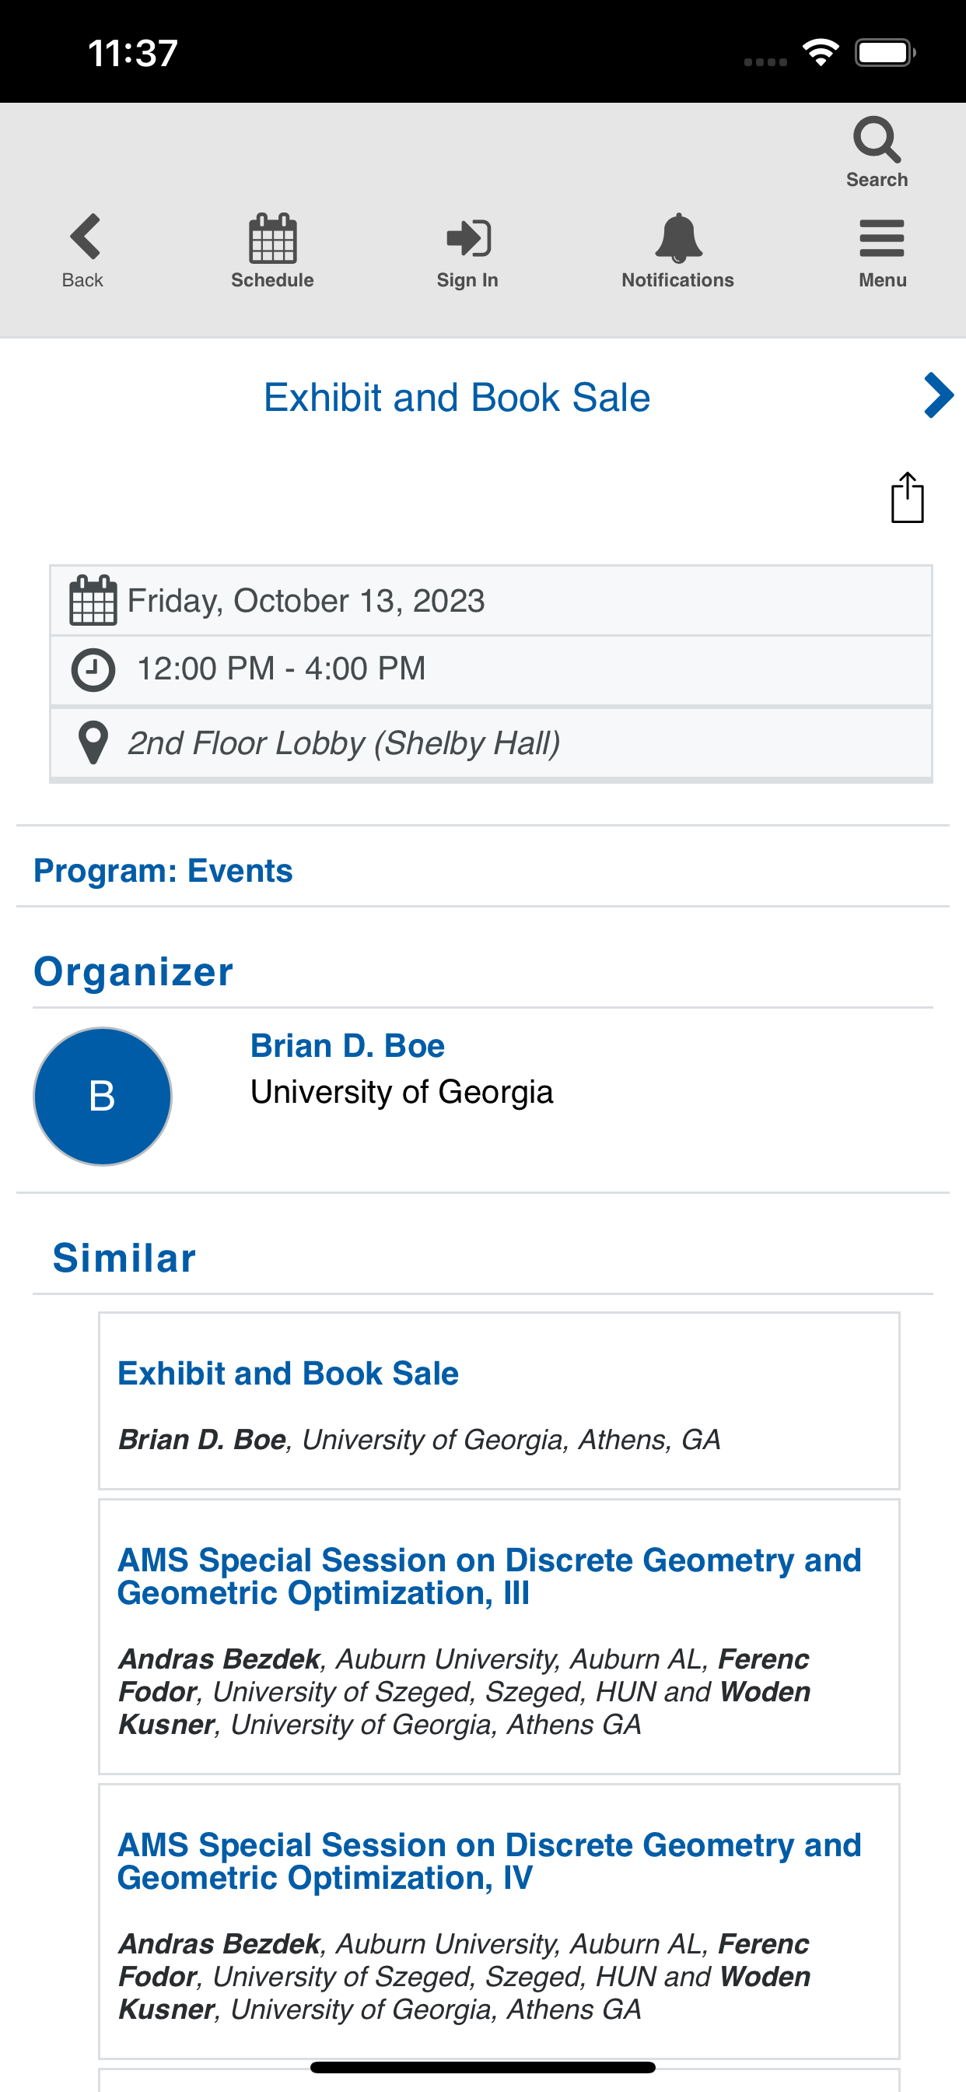Open Discrete Geometry session IV
This screenshot has height=2092, width=966.
point(488,1862)
